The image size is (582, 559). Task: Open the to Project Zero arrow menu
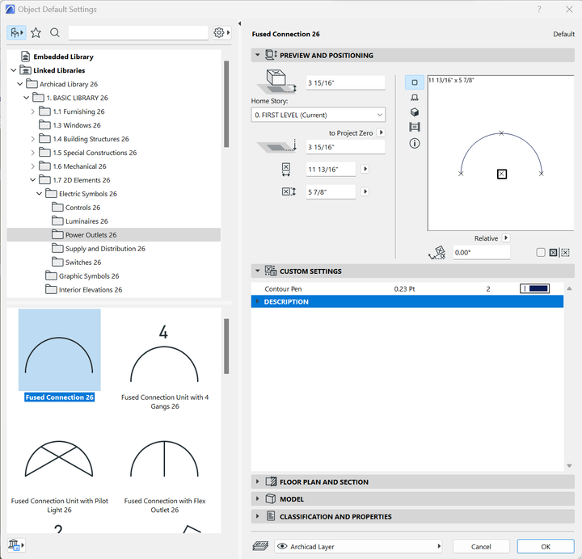381,132
